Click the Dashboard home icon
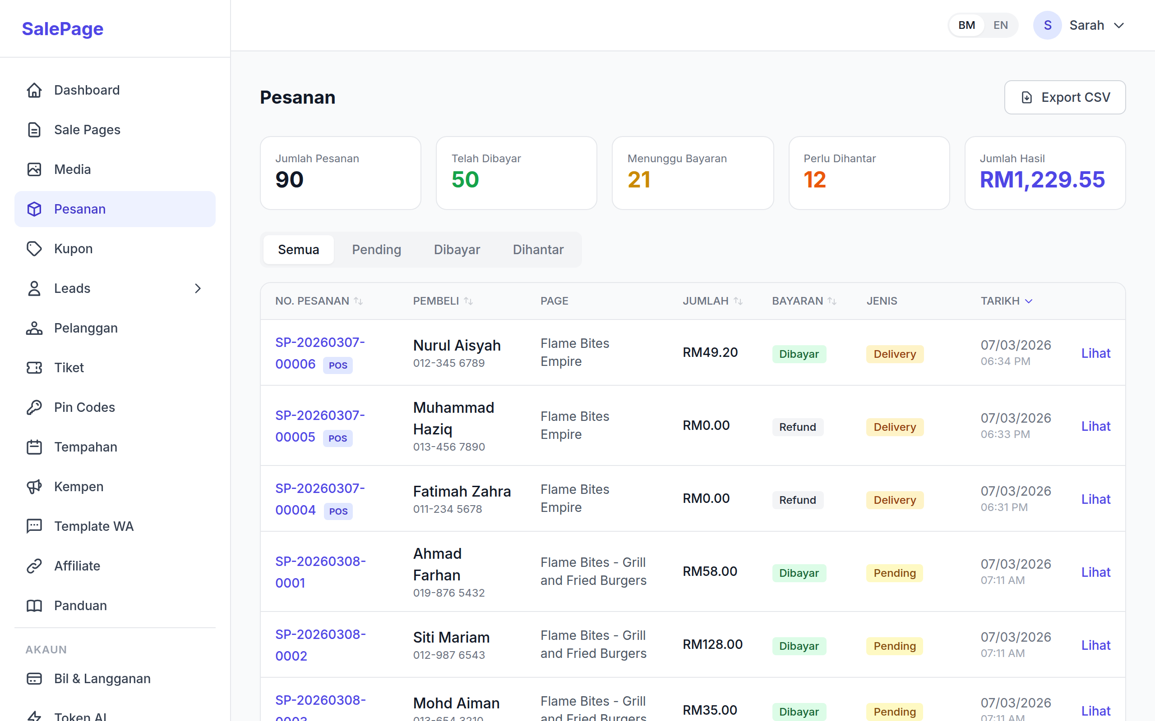The width and height of the screenshot is (1155, 721). pyautogui.click(x=34, y=90)
